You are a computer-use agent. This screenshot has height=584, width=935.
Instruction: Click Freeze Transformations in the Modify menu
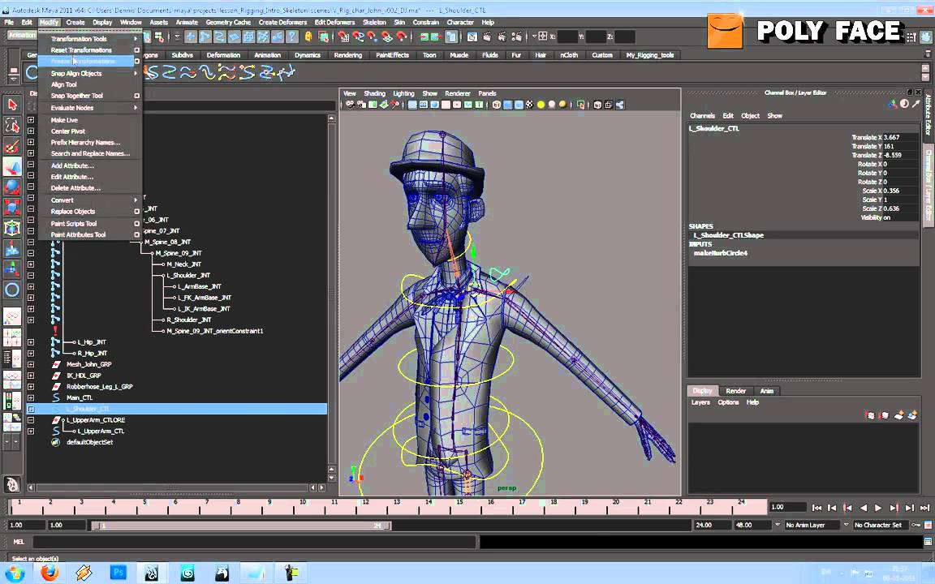pos(83,62)
